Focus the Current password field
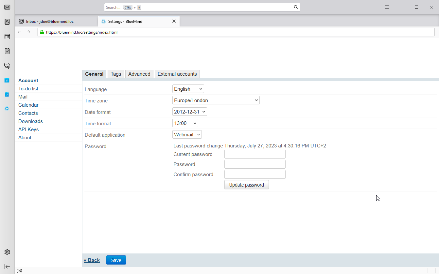Viewport: 439px width, 274px height. coord(255,154)
